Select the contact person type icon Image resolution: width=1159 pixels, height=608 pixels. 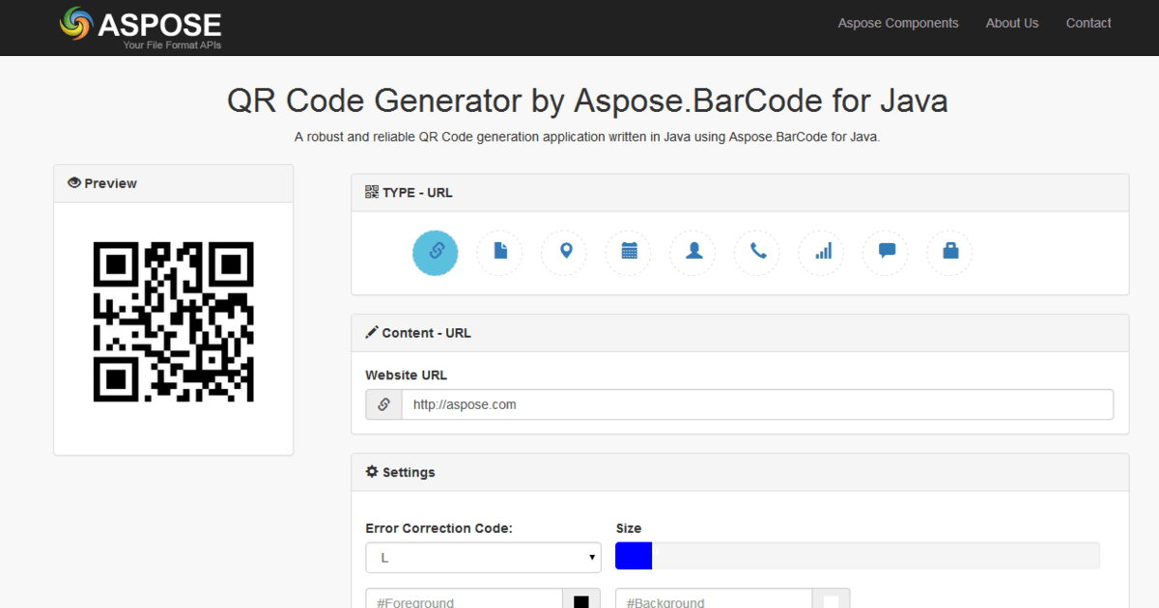[693, 252]
